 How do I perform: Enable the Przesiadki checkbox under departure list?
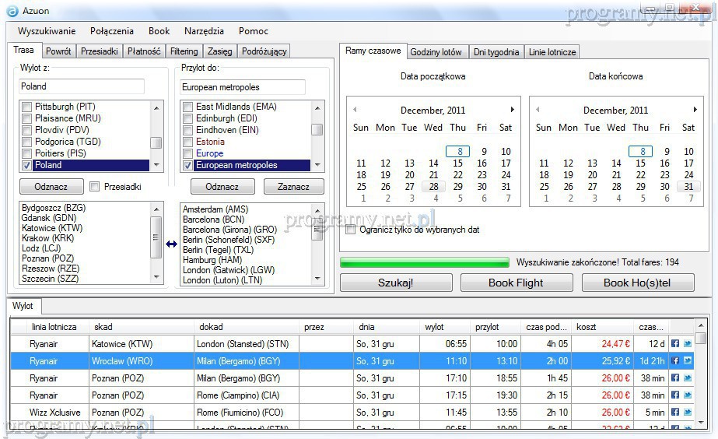click(95, 187)
